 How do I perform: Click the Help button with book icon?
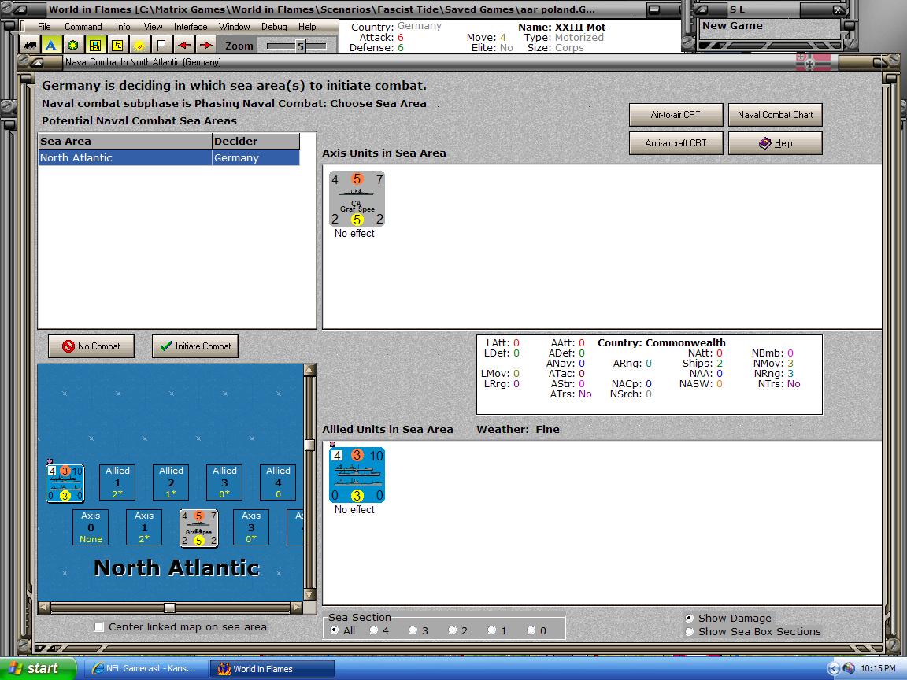click(775, 142)
